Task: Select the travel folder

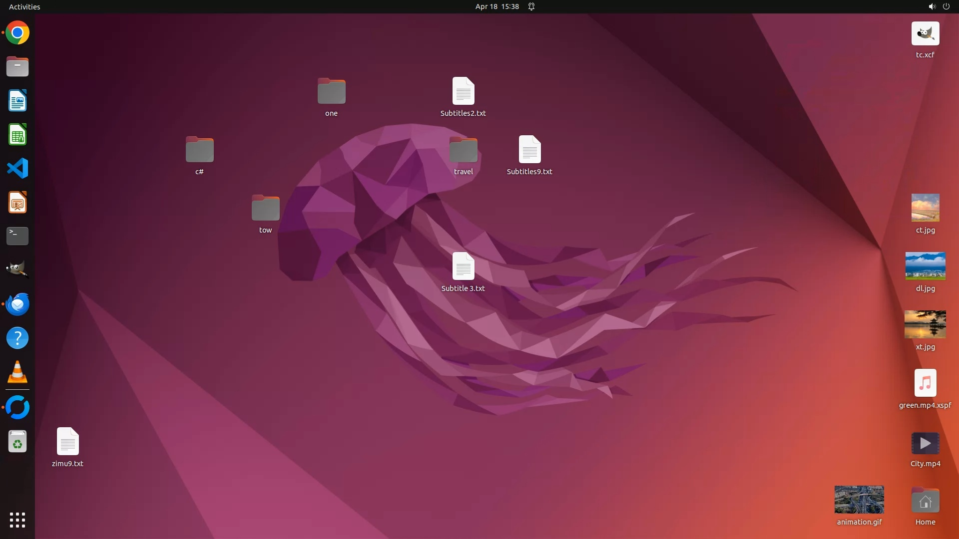Action: [463, 150]
